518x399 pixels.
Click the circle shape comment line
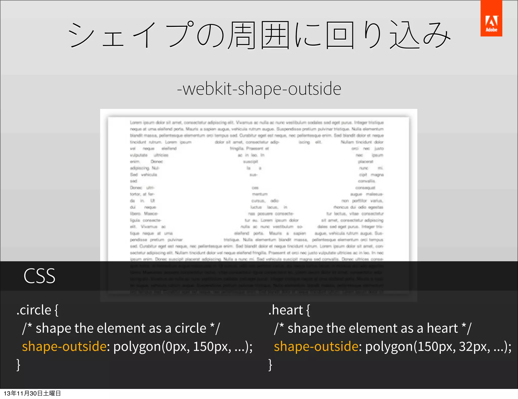pyautogui.click(x=121, y=328)
